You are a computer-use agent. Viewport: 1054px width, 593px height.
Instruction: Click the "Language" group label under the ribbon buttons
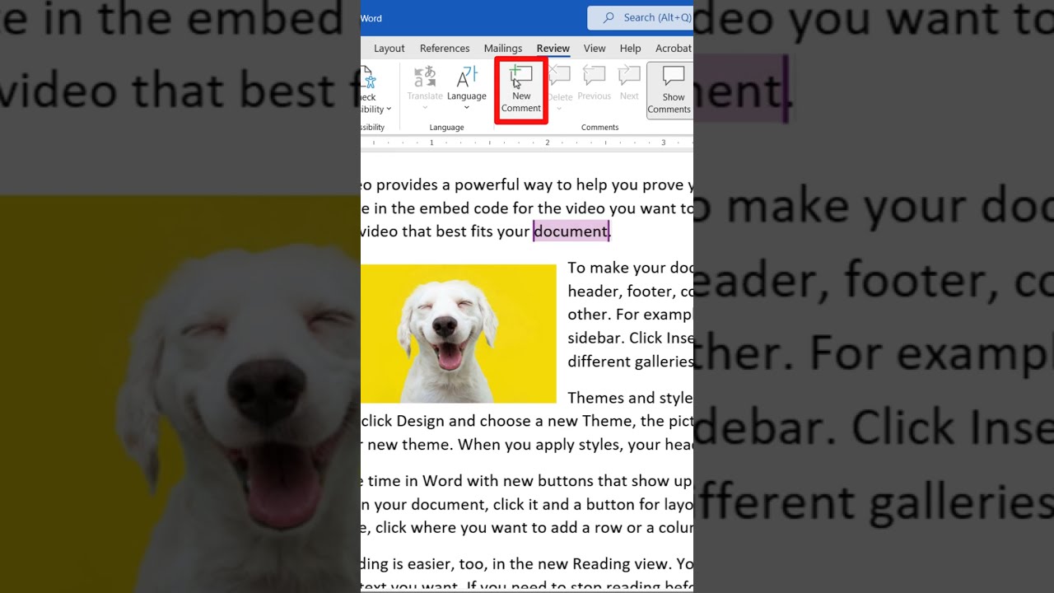pyautogui.click(x=447, y=128)
